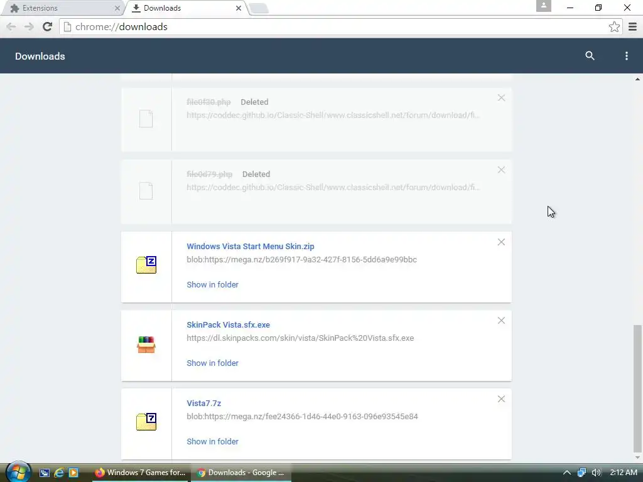Remove Windows Vista Start Menu Skin.zip entry
The image size is (643, 482).
click(x=501, y=242)
